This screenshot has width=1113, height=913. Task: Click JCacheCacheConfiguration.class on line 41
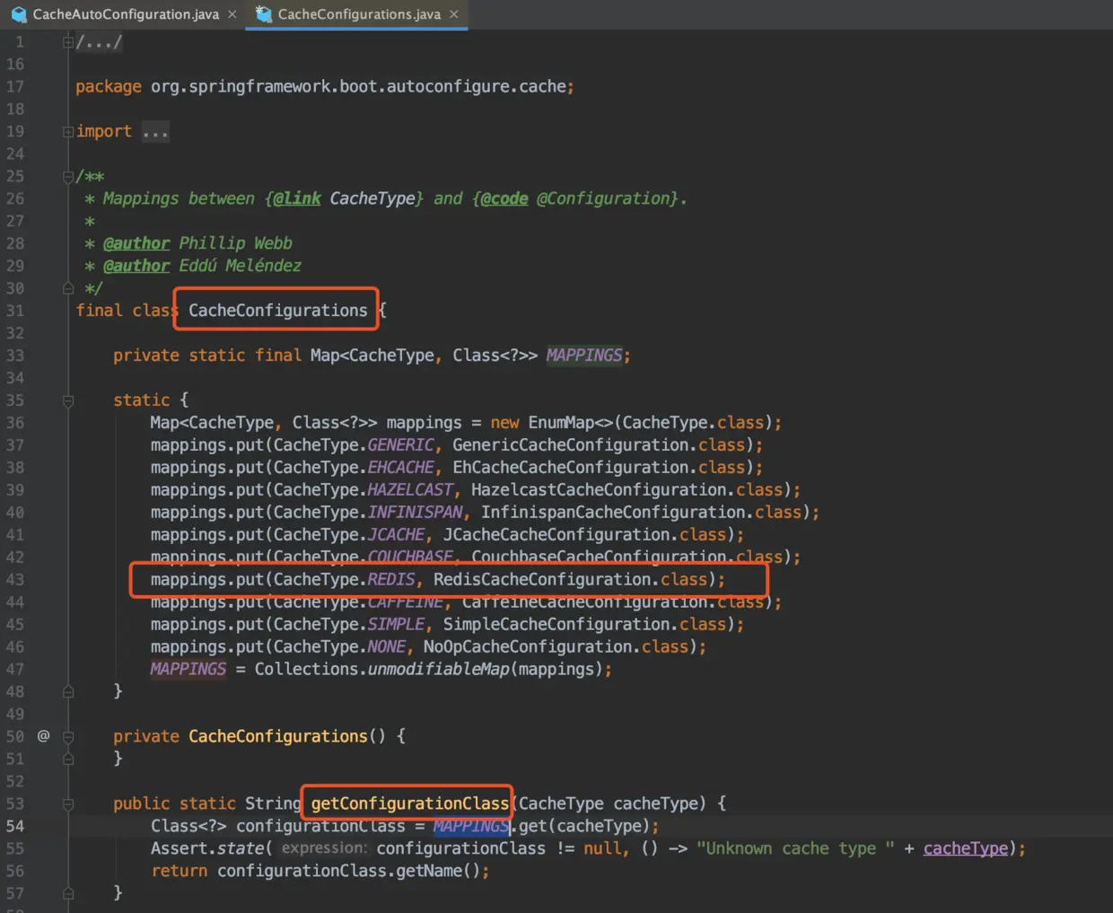[x=584, y=535]
